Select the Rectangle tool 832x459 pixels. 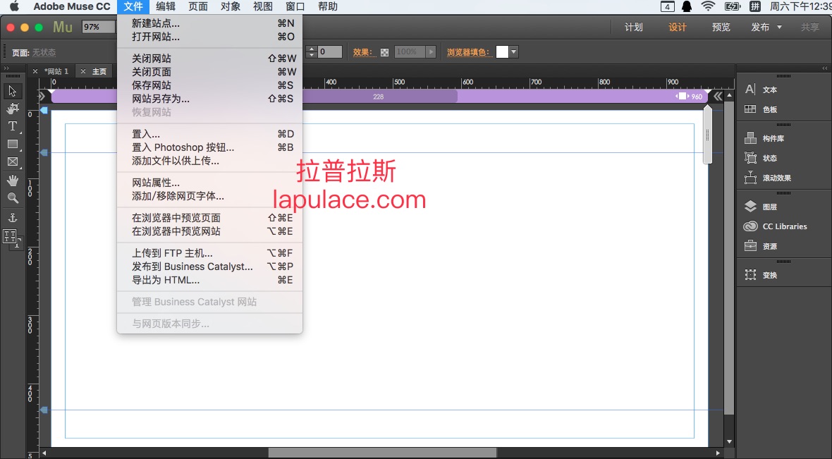click(x=13, y=144)
